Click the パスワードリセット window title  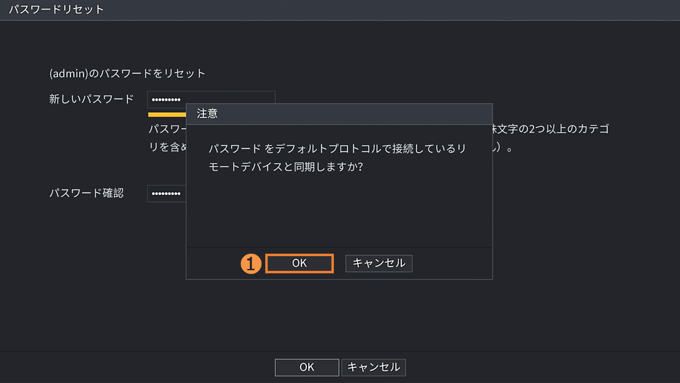[x=56, y=10]
